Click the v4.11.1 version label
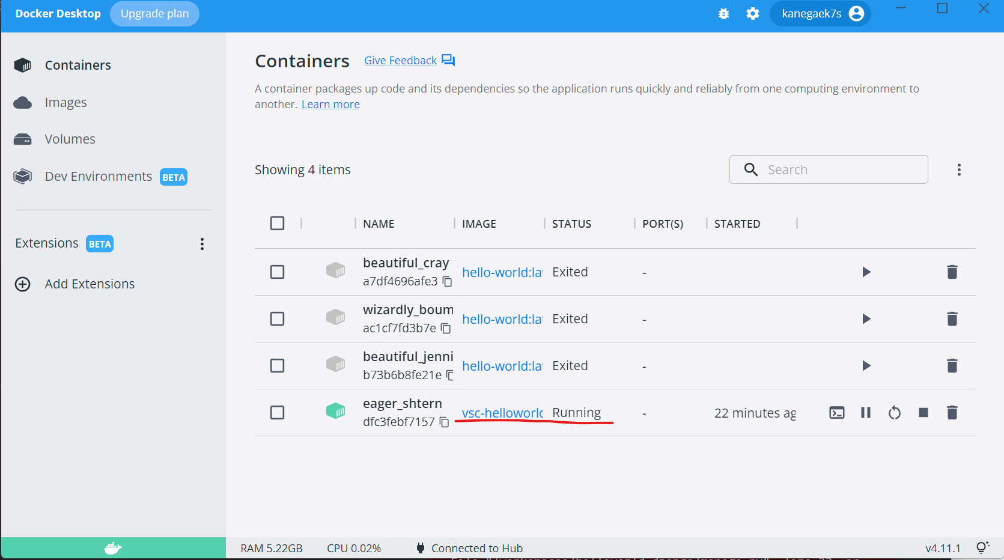 943,548
